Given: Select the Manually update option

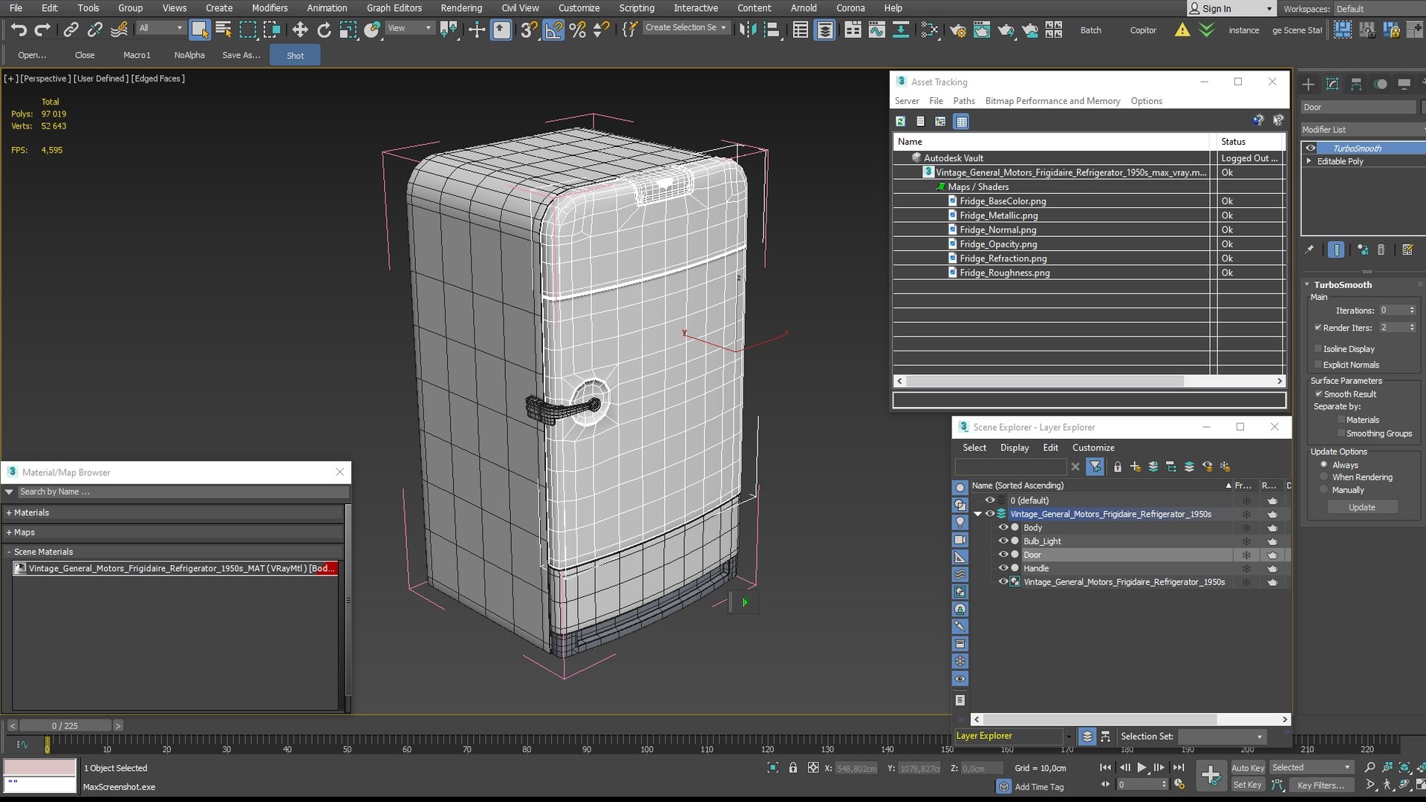Looking at the screenshot, I should point(1324,489).
